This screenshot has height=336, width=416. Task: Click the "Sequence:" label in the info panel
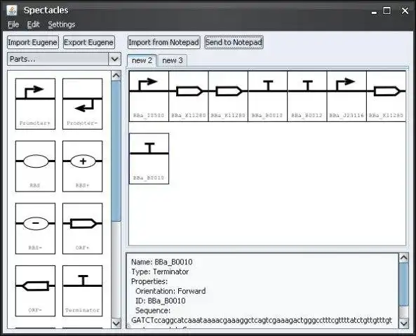[x=153, y=311]
